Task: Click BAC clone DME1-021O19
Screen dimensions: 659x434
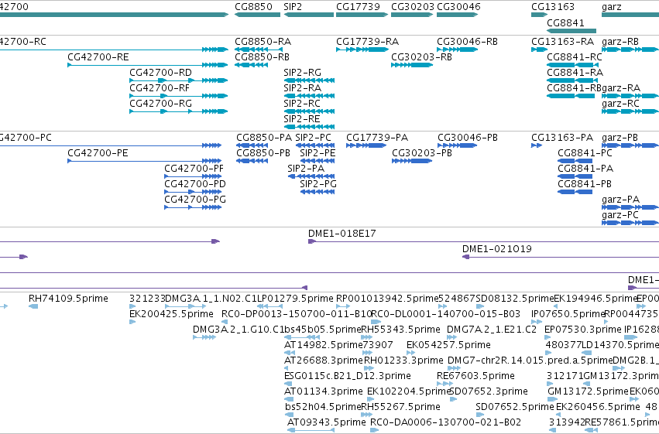Action: (x=561, y=258)
